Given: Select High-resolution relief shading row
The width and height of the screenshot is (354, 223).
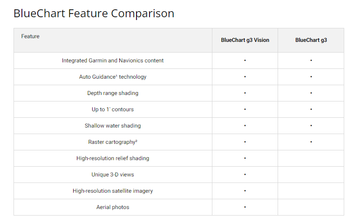Looking at the screenshot, I should (113, 158).
